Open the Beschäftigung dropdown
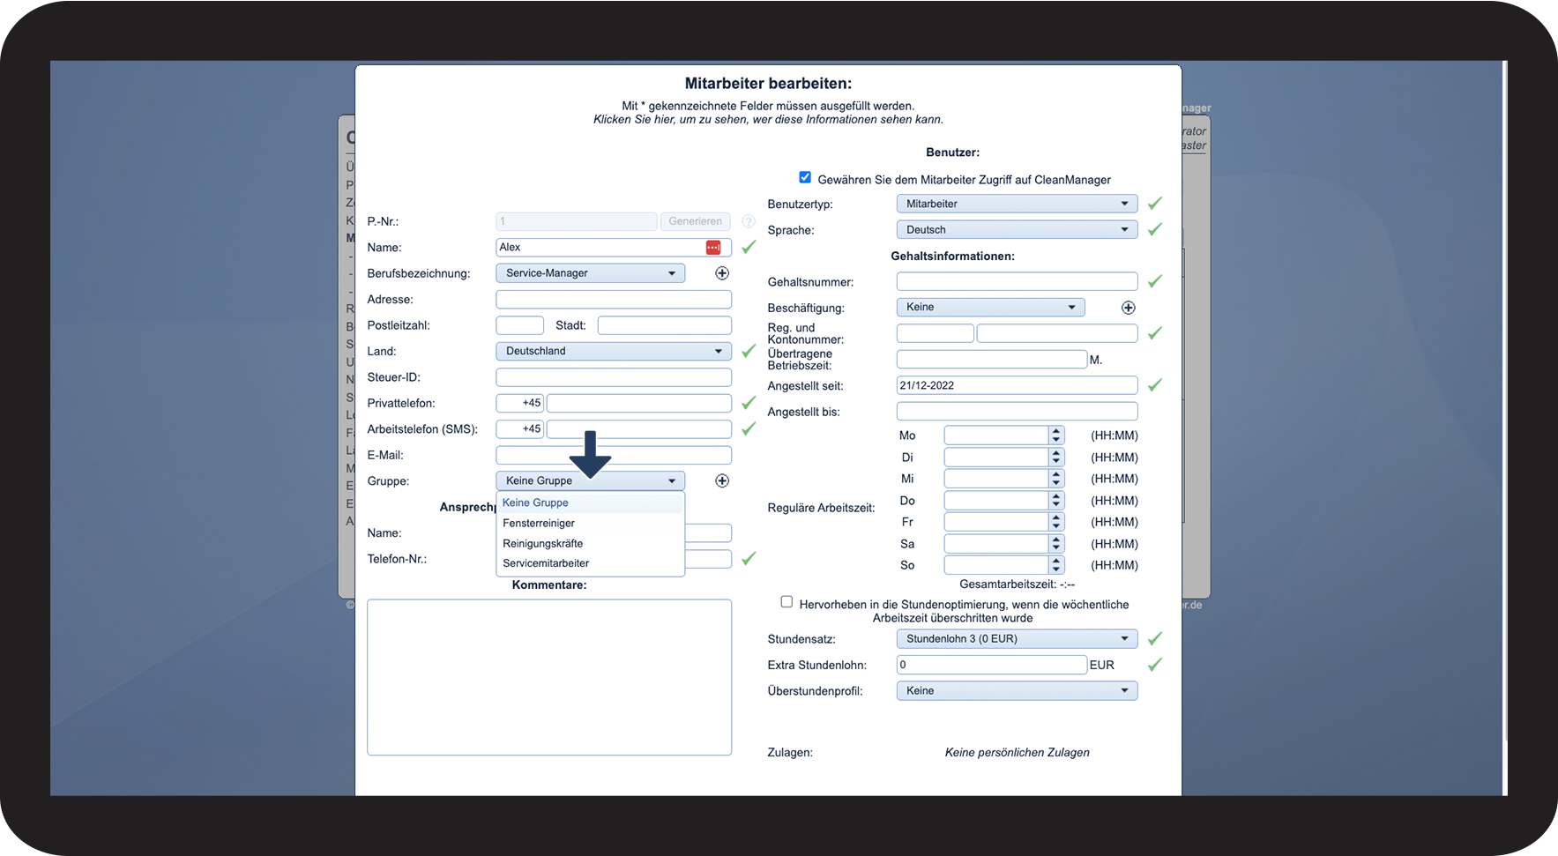 point(991,308)
